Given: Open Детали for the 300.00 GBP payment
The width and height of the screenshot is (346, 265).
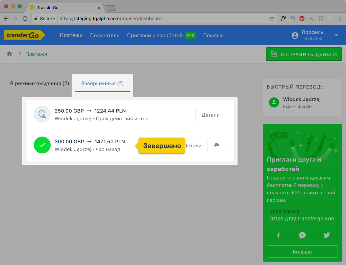Looking at the screenshot, I should [196, 146].
